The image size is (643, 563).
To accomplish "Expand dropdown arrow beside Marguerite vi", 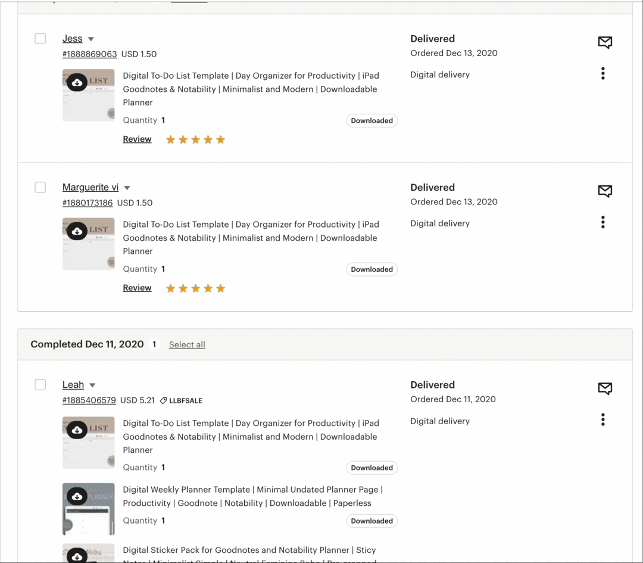I will 127,188.
